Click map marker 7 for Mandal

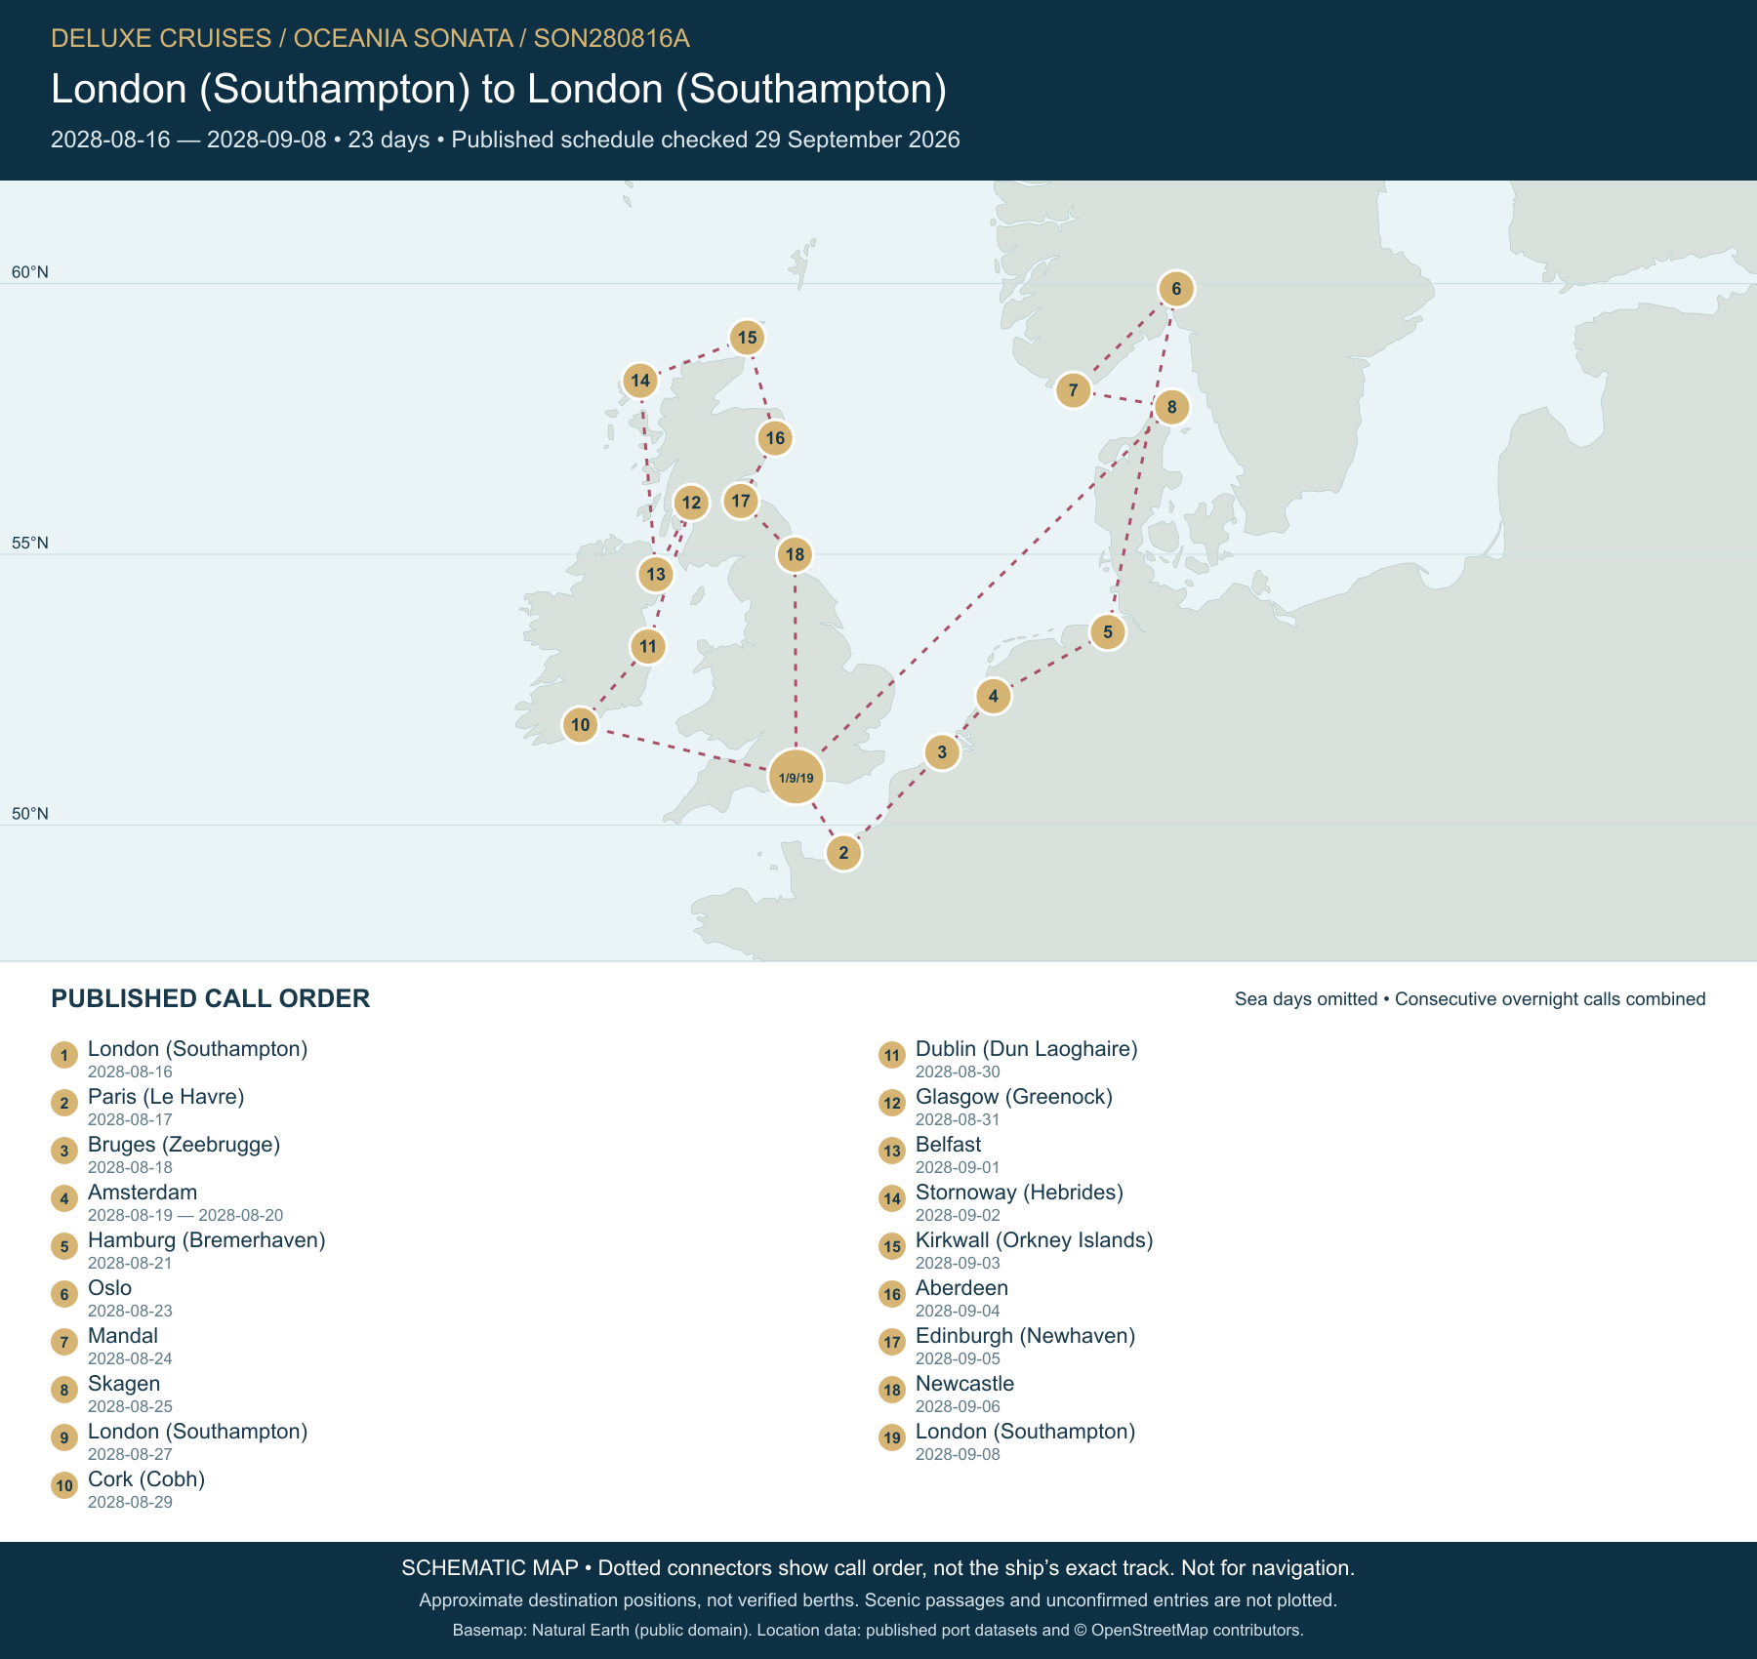pos(1074,390)
